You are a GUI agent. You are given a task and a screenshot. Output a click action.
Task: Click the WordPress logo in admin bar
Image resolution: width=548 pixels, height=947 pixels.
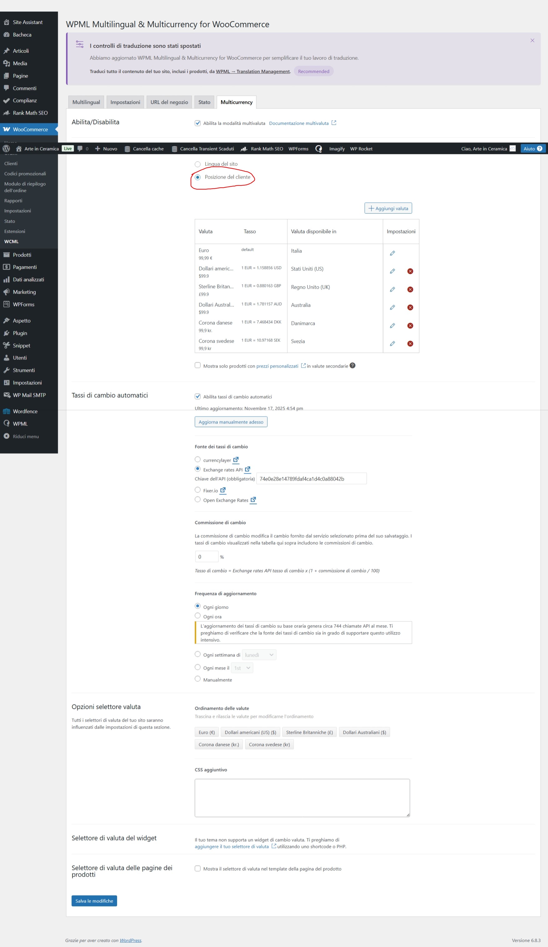click(x=6, y=149)
